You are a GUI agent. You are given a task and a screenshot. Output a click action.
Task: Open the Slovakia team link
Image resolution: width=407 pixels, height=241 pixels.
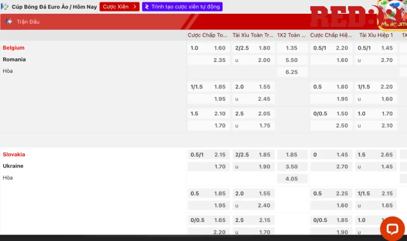(x=14, y=154)
